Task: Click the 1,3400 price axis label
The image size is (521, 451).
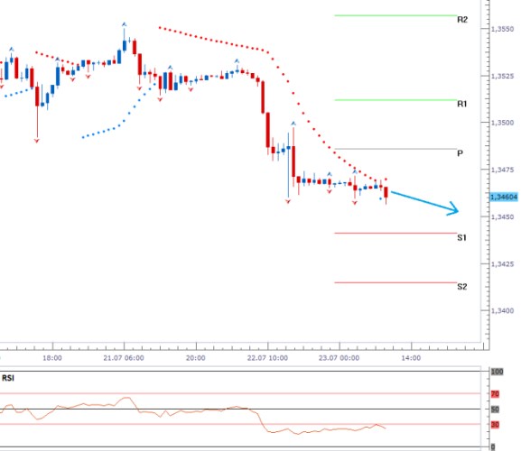Action: [502, 311]
